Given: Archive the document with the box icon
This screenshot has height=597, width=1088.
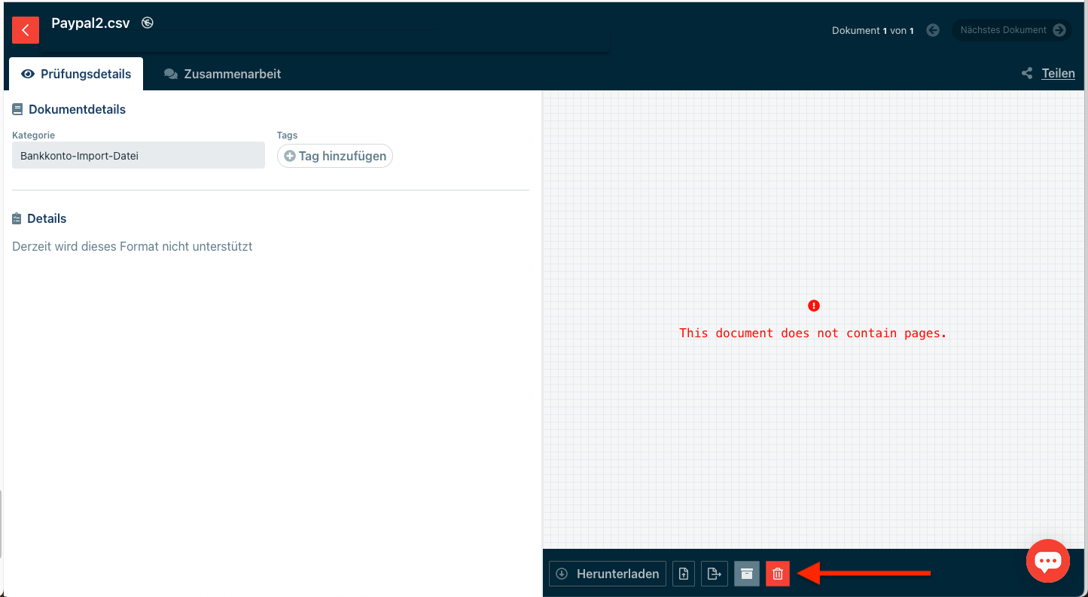Looking at the screenshot, I should coord(747,574).
